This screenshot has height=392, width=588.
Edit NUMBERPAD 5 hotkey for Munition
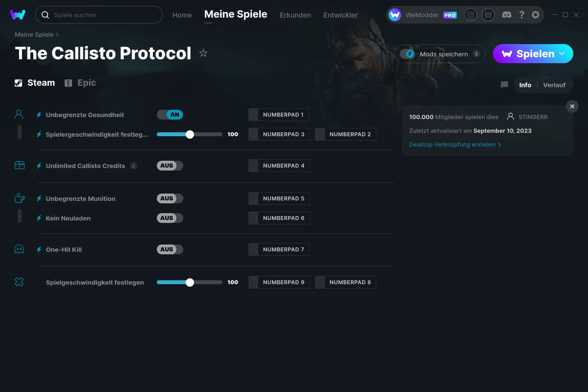click(x=279, y=198)
